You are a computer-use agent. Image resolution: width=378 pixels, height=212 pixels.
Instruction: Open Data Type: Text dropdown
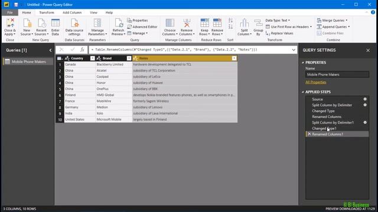(278, 21)
